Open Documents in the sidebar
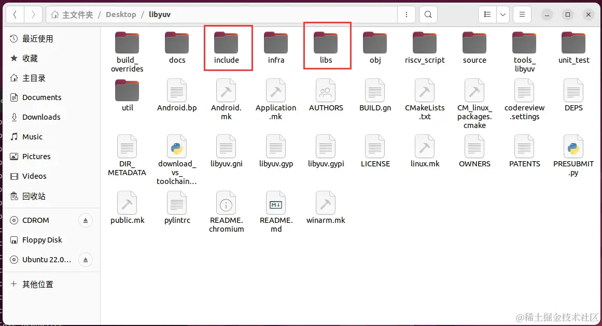The height and width of the screenshot is (326, 602). 51,97
